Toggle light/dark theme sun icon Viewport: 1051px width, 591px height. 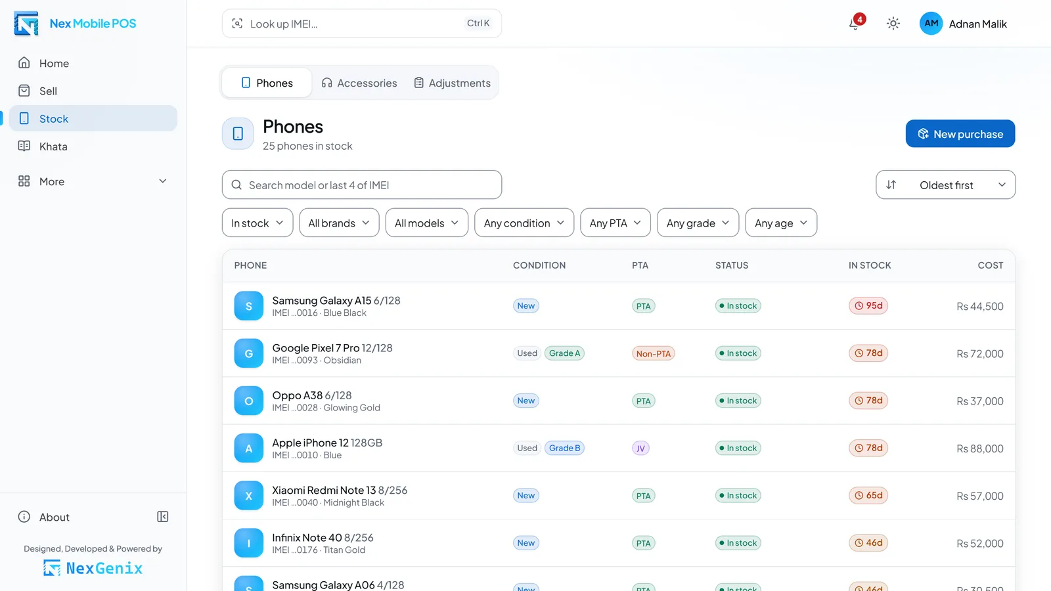(x=893, y=24)
